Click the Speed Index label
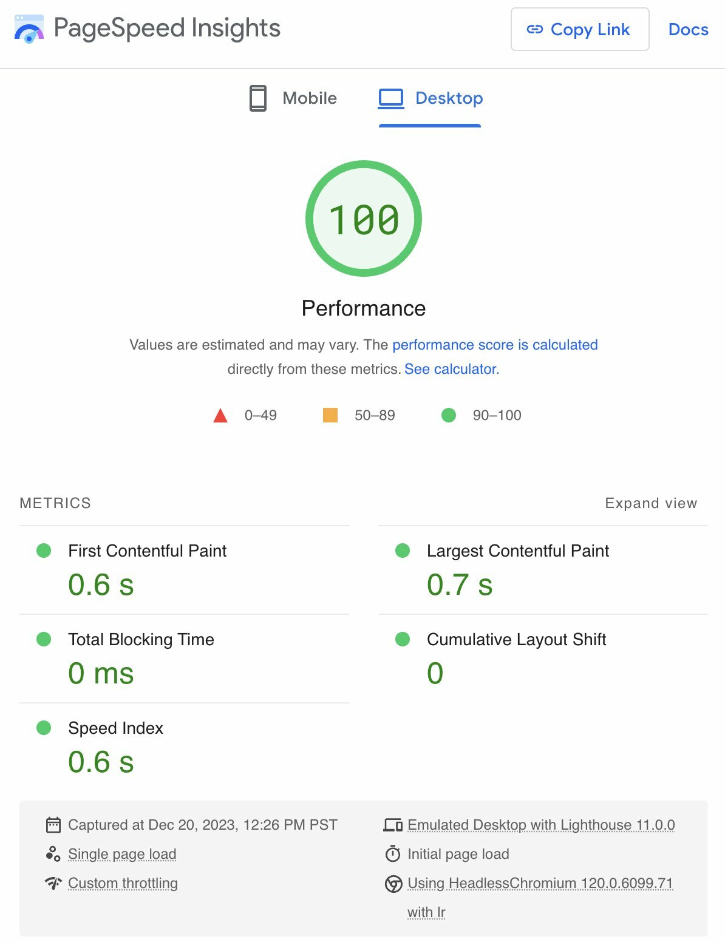Image resolution: width=725 pixels, height=942 pixels. coord(116,728)
